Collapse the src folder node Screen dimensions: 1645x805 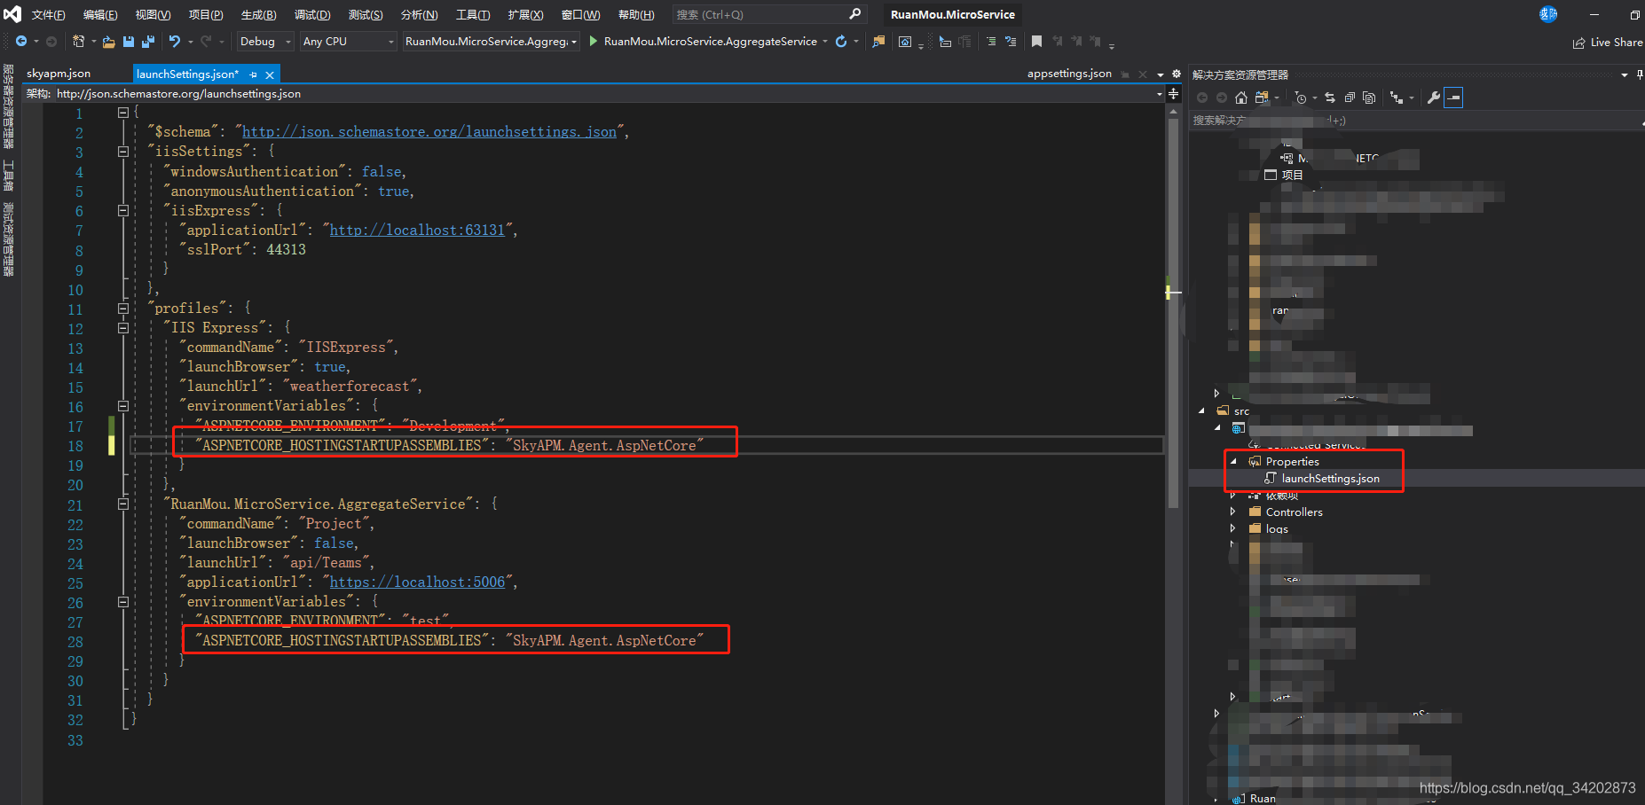click(1202, 410)
